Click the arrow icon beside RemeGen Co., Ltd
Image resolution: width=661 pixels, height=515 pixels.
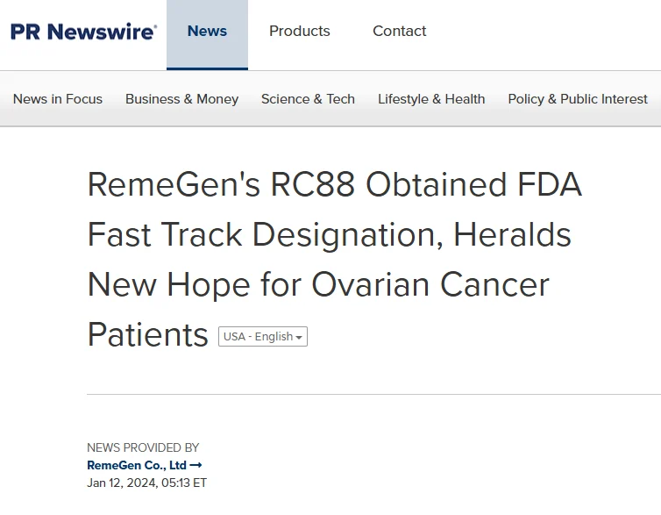tap(196, 465)
